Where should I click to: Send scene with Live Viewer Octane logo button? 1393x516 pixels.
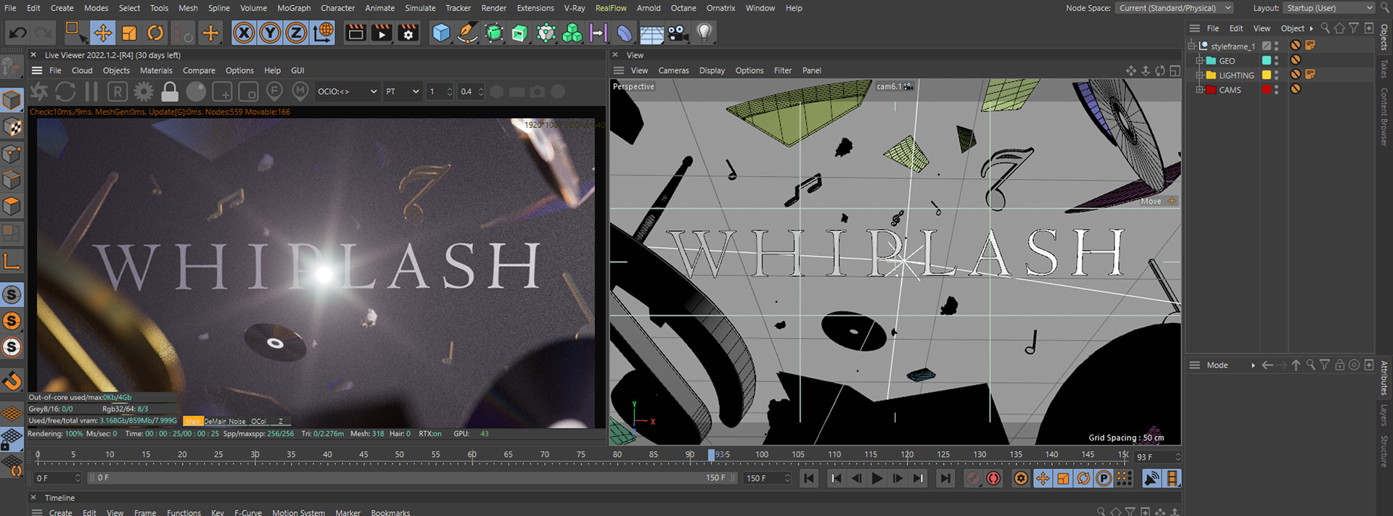tap(39, 92)
